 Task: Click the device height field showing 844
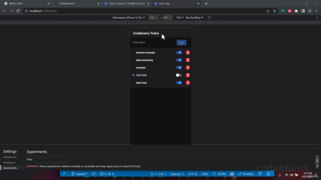click(167, 18)
